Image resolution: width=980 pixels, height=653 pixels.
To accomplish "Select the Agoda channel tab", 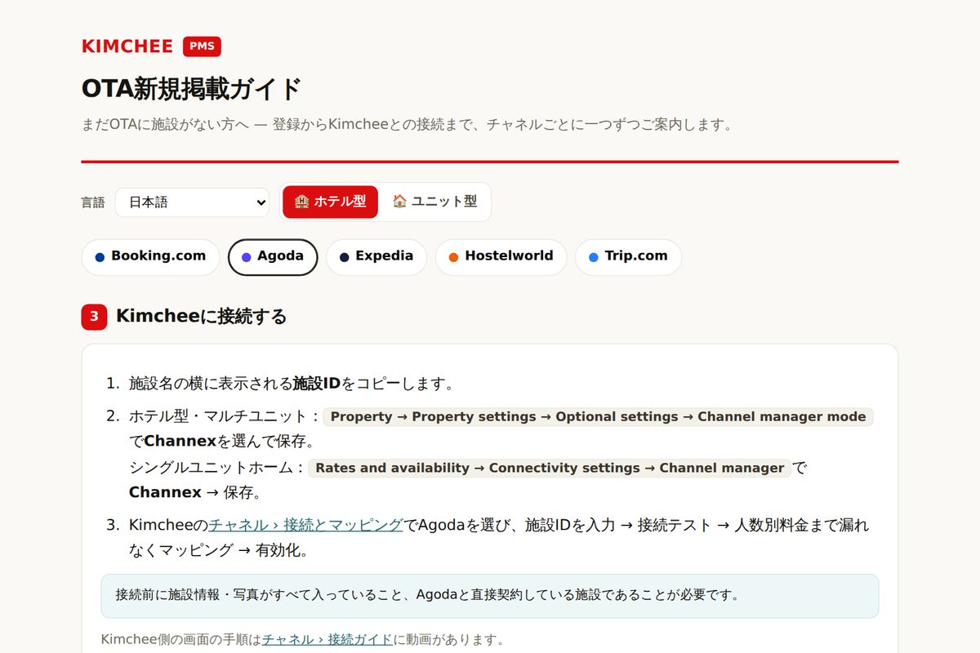I will [x=273, y=257].
